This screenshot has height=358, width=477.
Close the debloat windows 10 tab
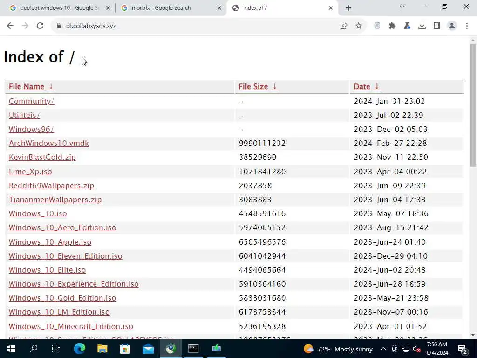pyautogui.click(x=108, y=8)
